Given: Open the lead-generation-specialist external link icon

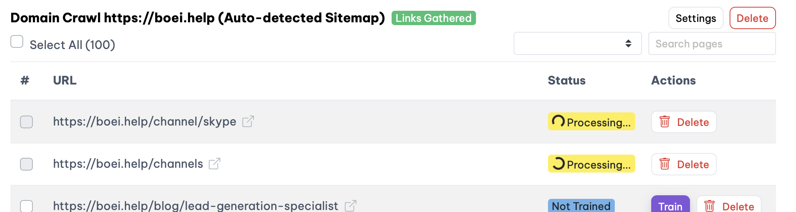Looking at the screenshot, I should (350, 206).
